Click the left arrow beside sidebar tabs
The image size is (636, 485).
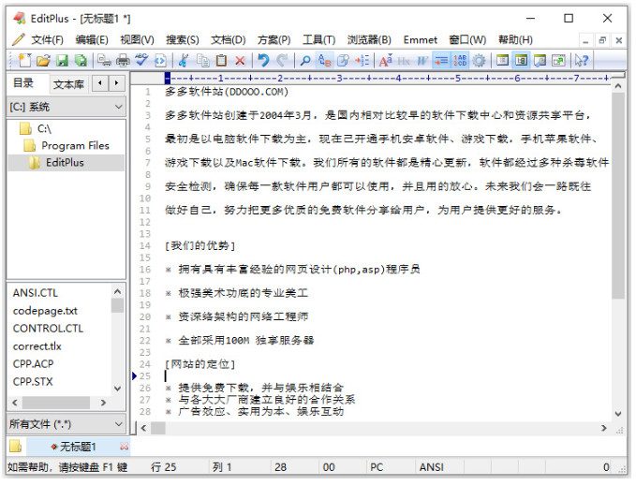[100, 83]
